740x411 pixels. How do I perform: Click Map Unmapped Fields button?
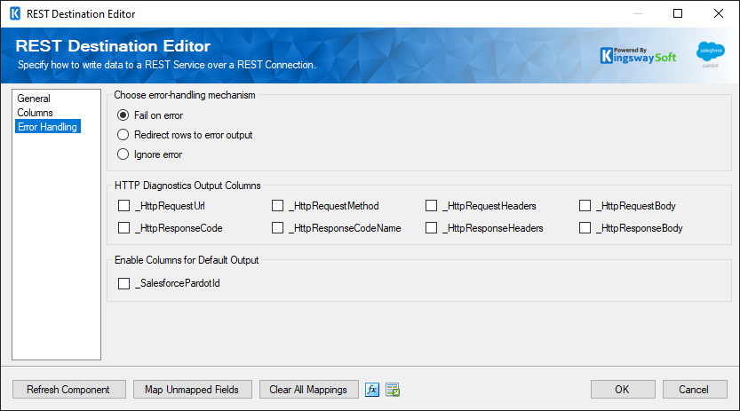click(x=193, y=390)
